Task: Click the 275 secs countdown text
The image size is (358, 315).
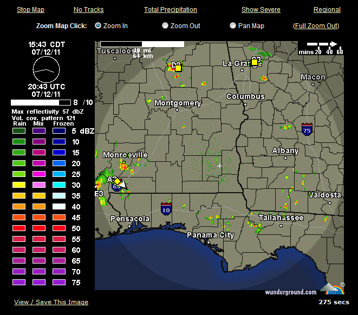Action: [334, 302]
